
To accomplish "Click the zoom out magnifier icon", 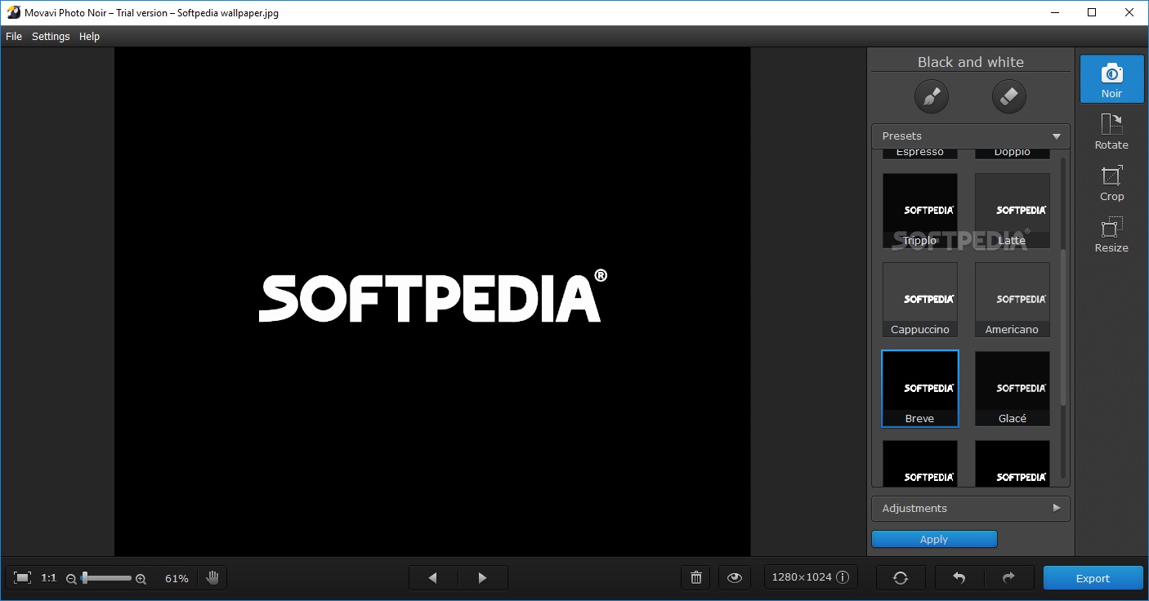I will pos(71,579).
